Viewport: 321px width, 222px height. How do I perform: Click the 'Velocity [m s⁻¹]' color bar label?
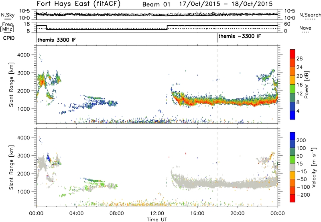314,167
